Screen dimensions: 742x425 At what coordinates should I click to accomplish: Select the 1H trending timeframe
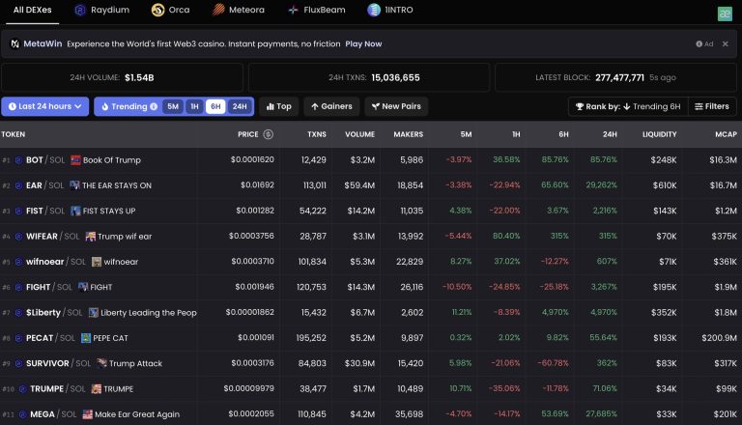(194, 106)
